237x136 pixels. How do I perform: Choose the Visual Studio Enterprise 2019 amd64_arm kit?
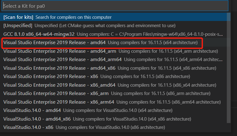(x=115, y=51)
